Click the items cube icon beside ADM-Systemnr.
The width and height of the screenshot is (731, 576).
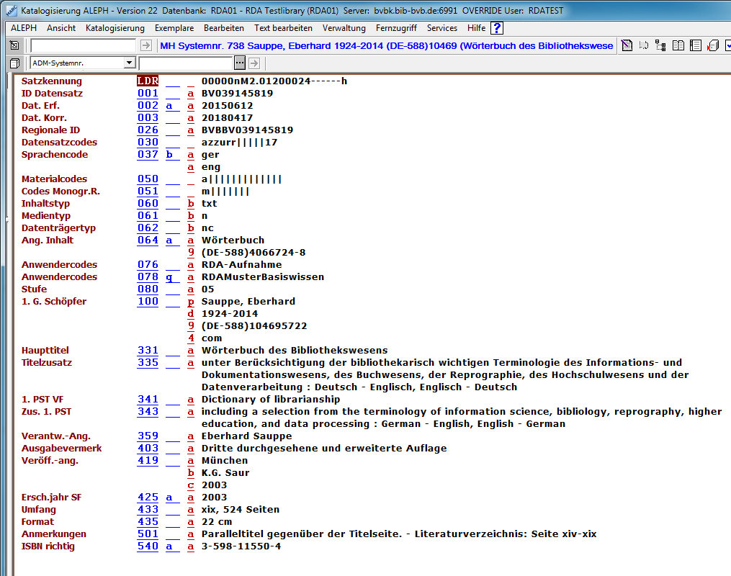[14, 63]
